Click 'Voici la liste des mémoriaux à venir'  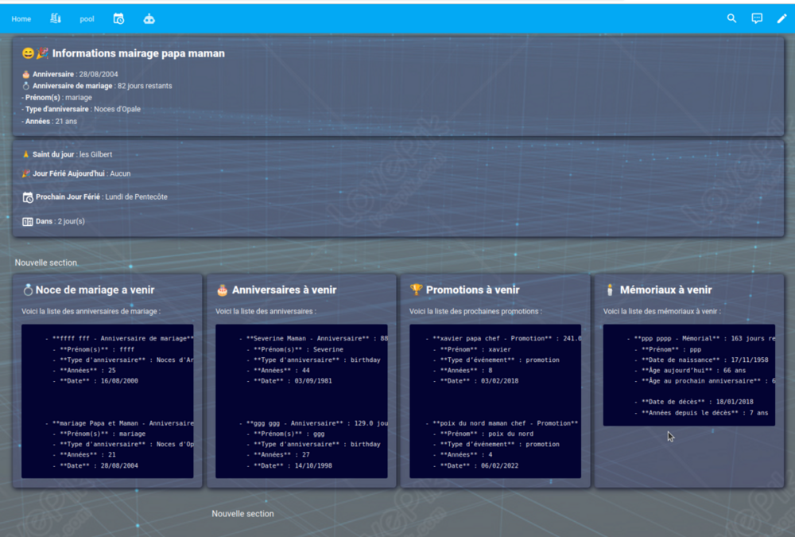tap(661, 311)
